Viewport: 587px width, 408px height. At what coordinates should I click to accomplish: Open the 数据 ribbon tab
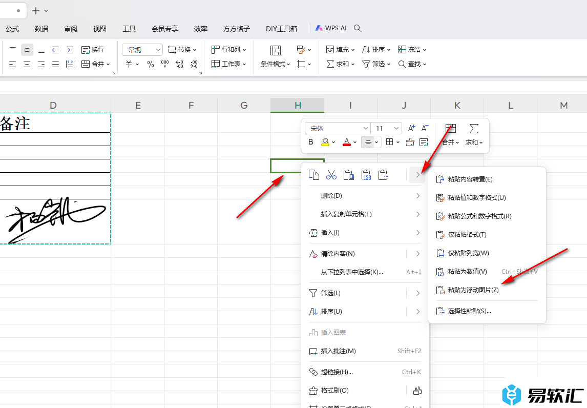[41, 29]
